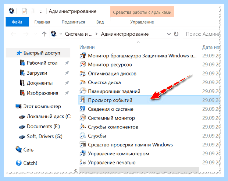Click the Изображения folder icon
Image resolution: width=228 pixels, height=181 pixels.
22,93
